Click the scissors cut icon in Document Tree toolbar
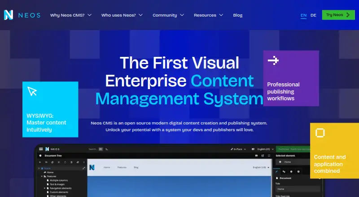The width and height of the screenshot is (359, 197). pos(59,162)
